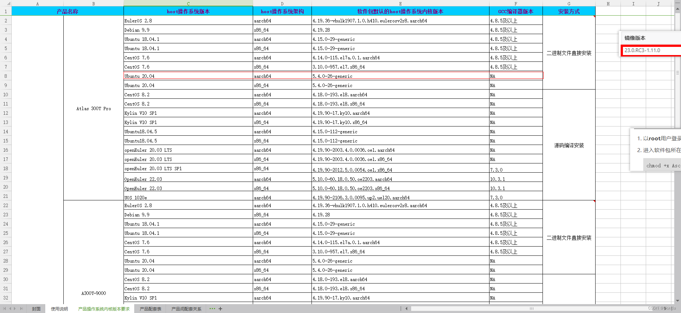
Task: Open the 产品配套表 sheet tab
Action: [x=151, y=309]
